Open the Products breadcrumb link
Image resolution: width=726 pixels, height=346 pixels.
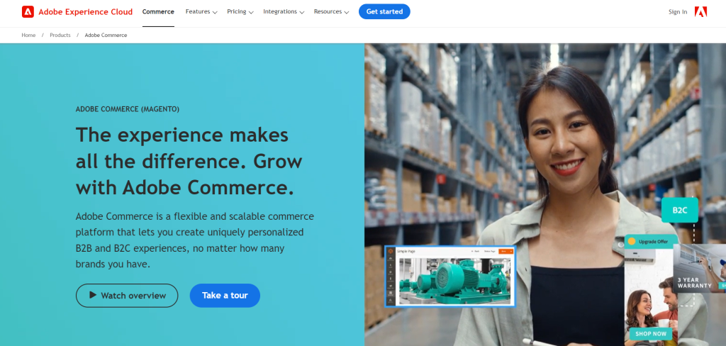(x=60, y=35)
